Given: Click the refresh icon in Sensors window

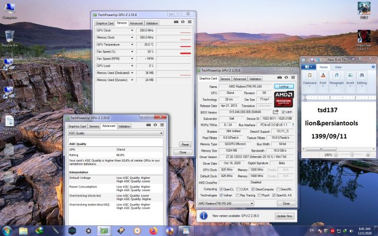Looking at the screenshot, I should point(183,23).
